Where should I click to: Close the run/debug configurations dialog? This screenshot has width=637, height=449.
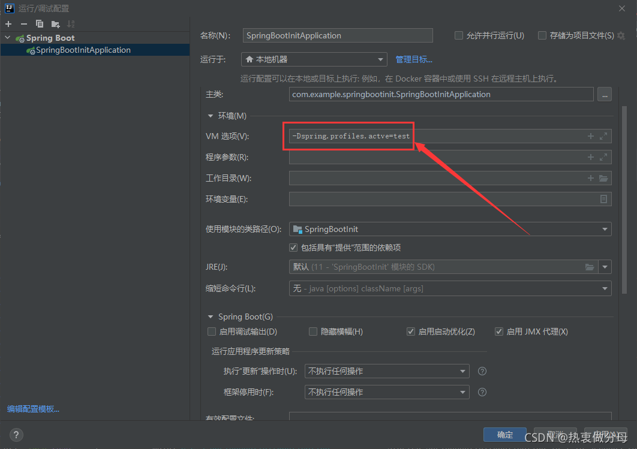pyautogui.click(x=622, y=8)
